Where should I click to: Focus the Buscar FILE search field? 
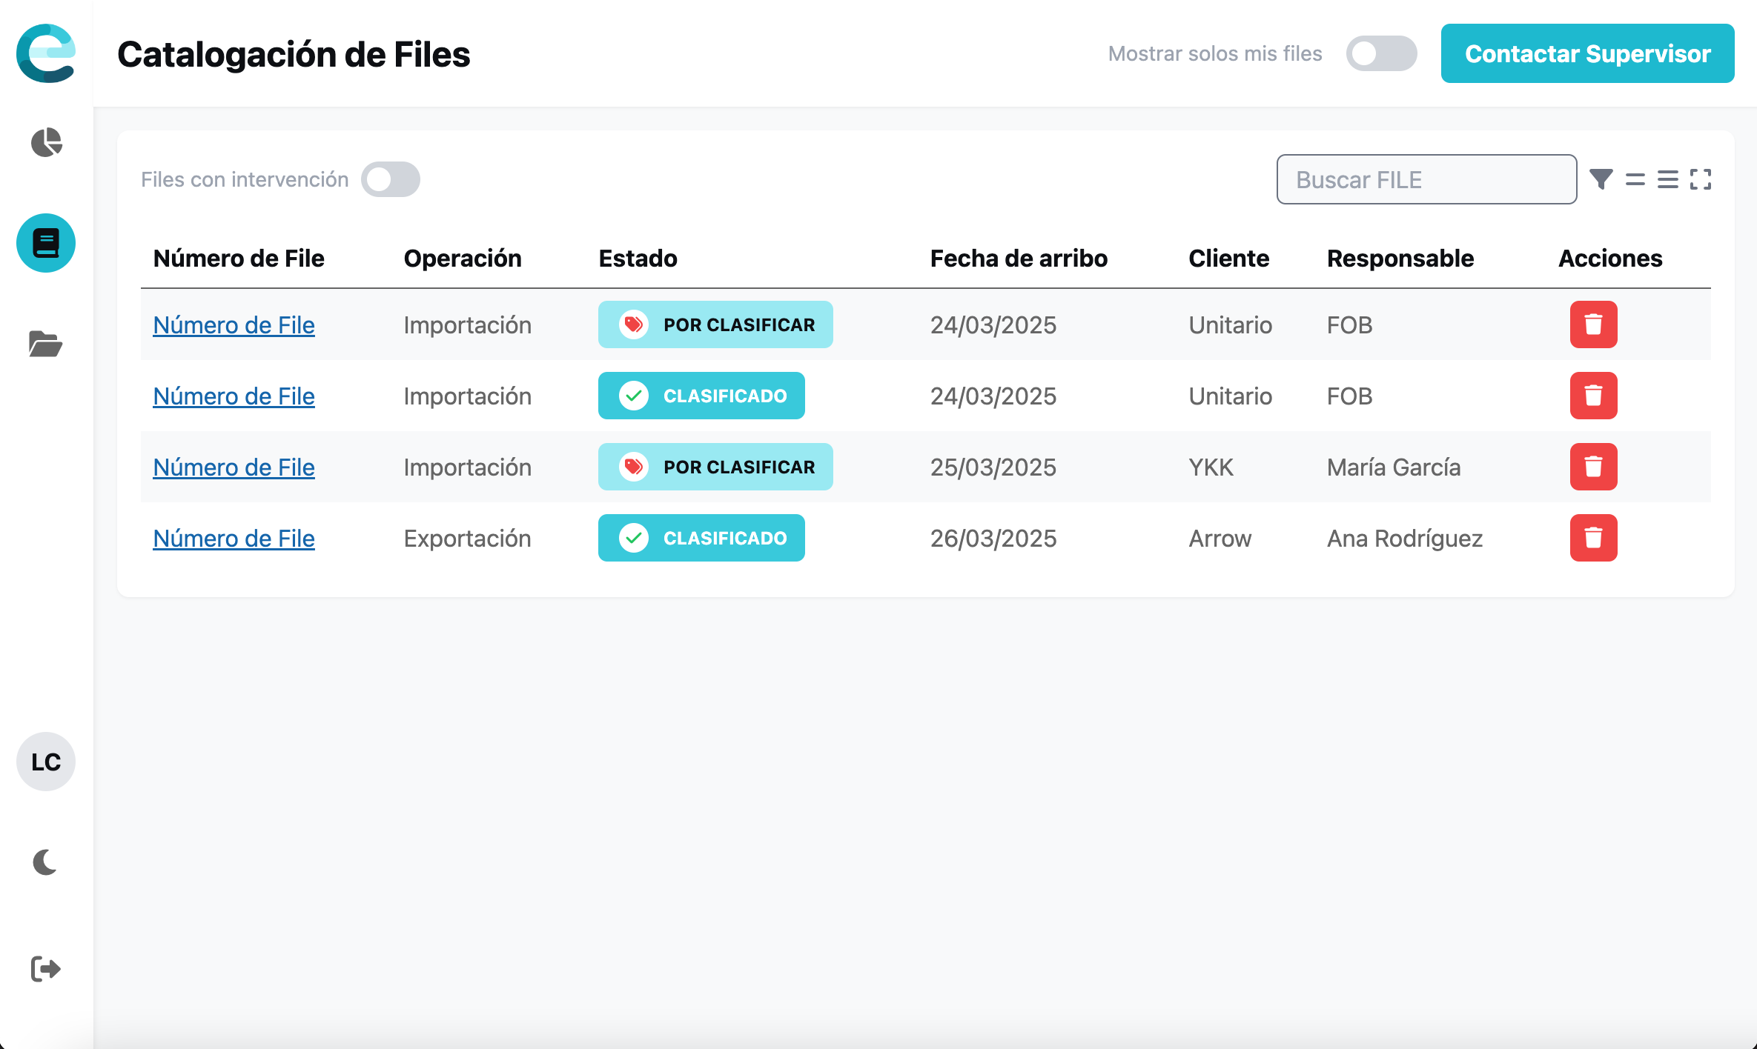pyautogui.click(x=1426, y=179)
